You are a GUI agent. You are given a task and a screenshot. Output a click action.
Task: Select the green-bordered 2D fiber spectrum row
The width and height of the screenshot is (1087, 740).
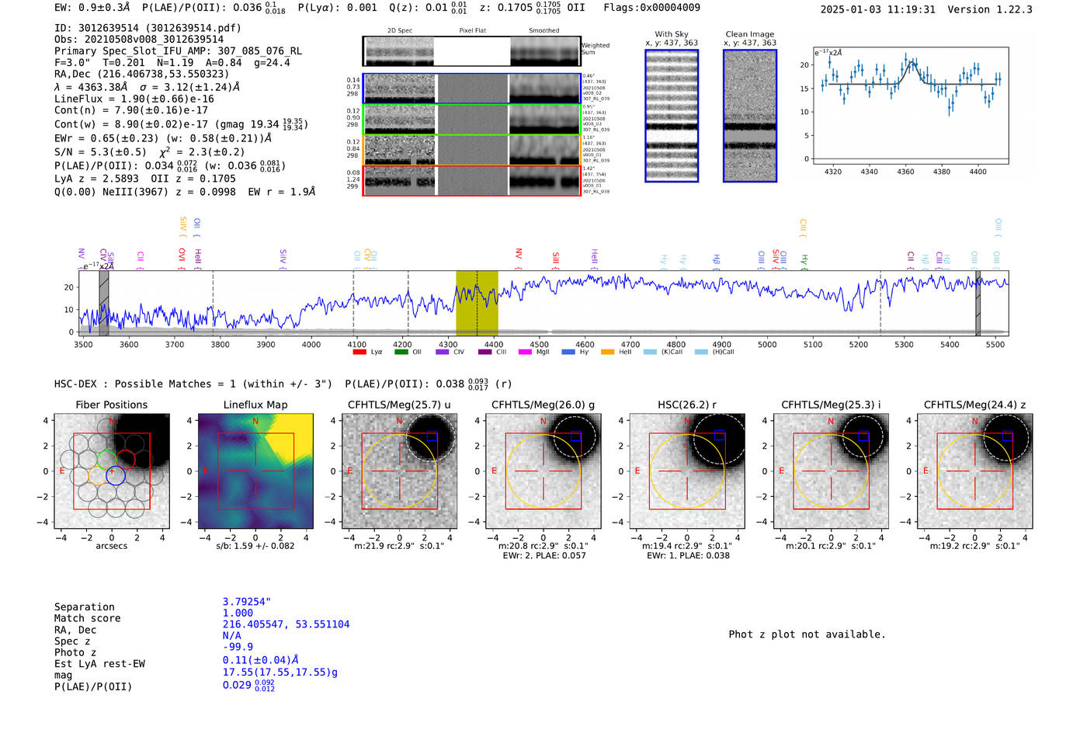point(472,120)
